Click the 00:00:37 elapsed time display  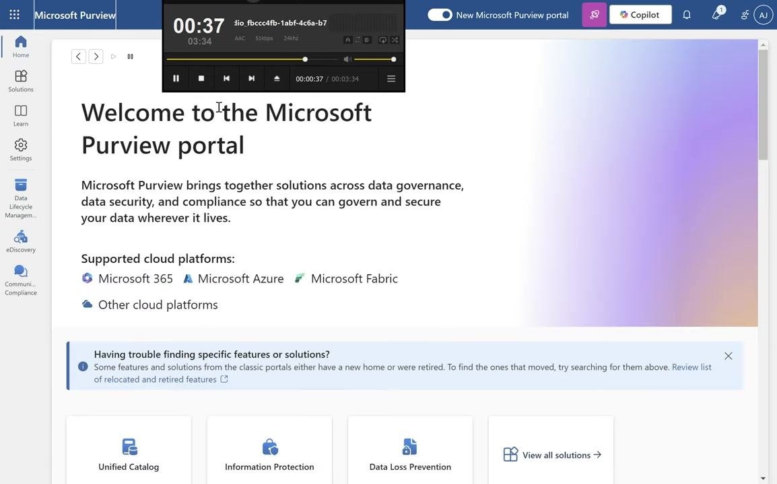click(309, 79)
